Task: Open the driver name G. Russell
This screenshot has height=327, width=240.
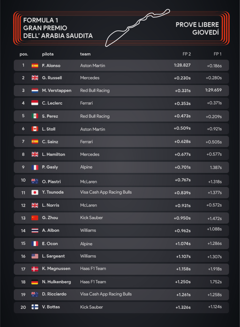Action: [52, 78]
